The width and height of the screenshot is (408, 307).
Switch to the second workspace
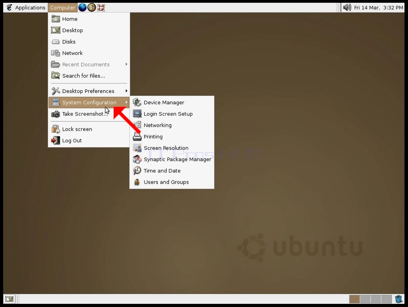(x=365, y=299)
